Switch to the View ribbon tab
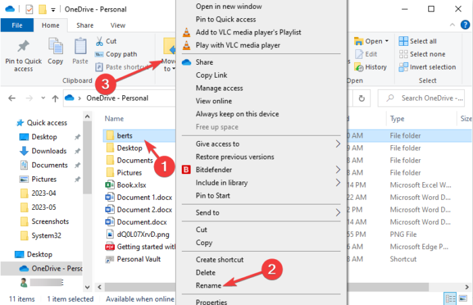473x305 pixels. 118,25
